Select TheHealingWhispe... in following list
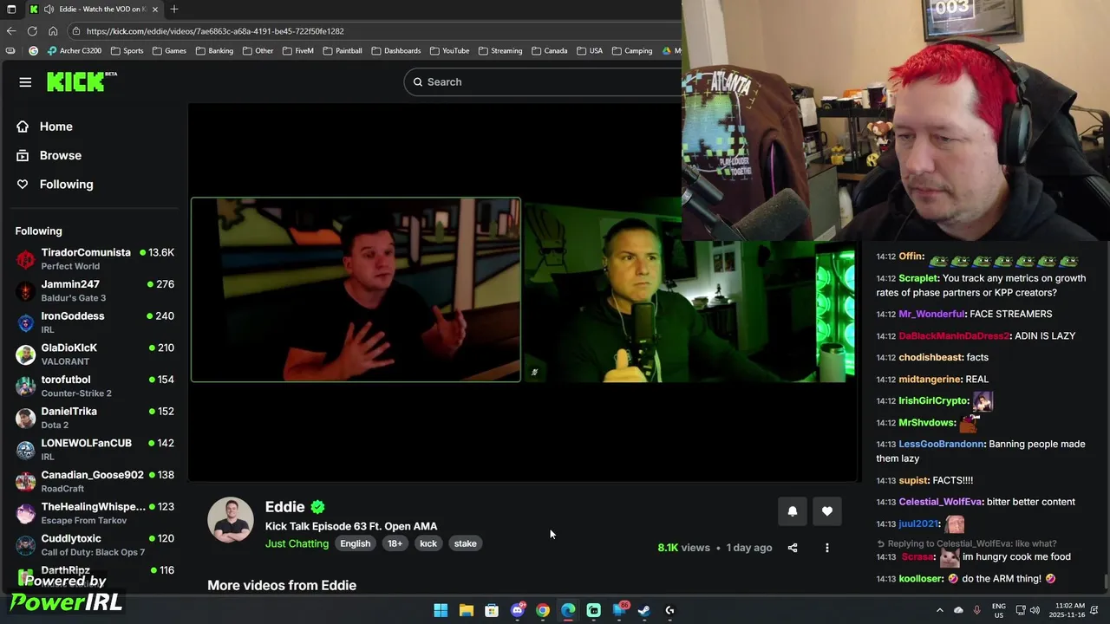The width and height of the screenshot is (1110, 624). click(95, 513)
